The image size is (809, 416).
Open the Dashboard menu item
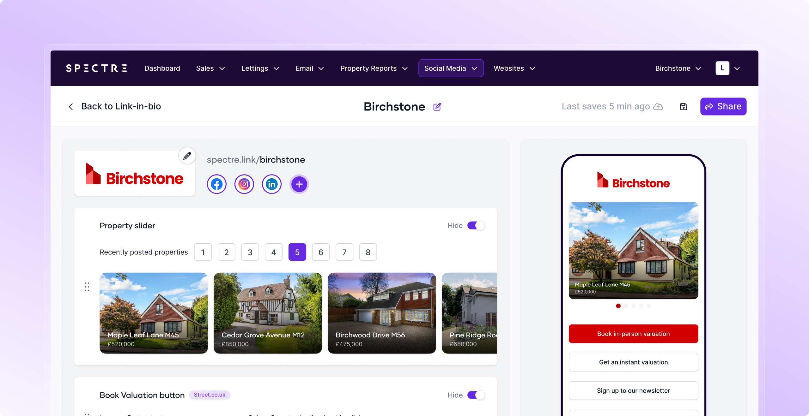point(162,68)
